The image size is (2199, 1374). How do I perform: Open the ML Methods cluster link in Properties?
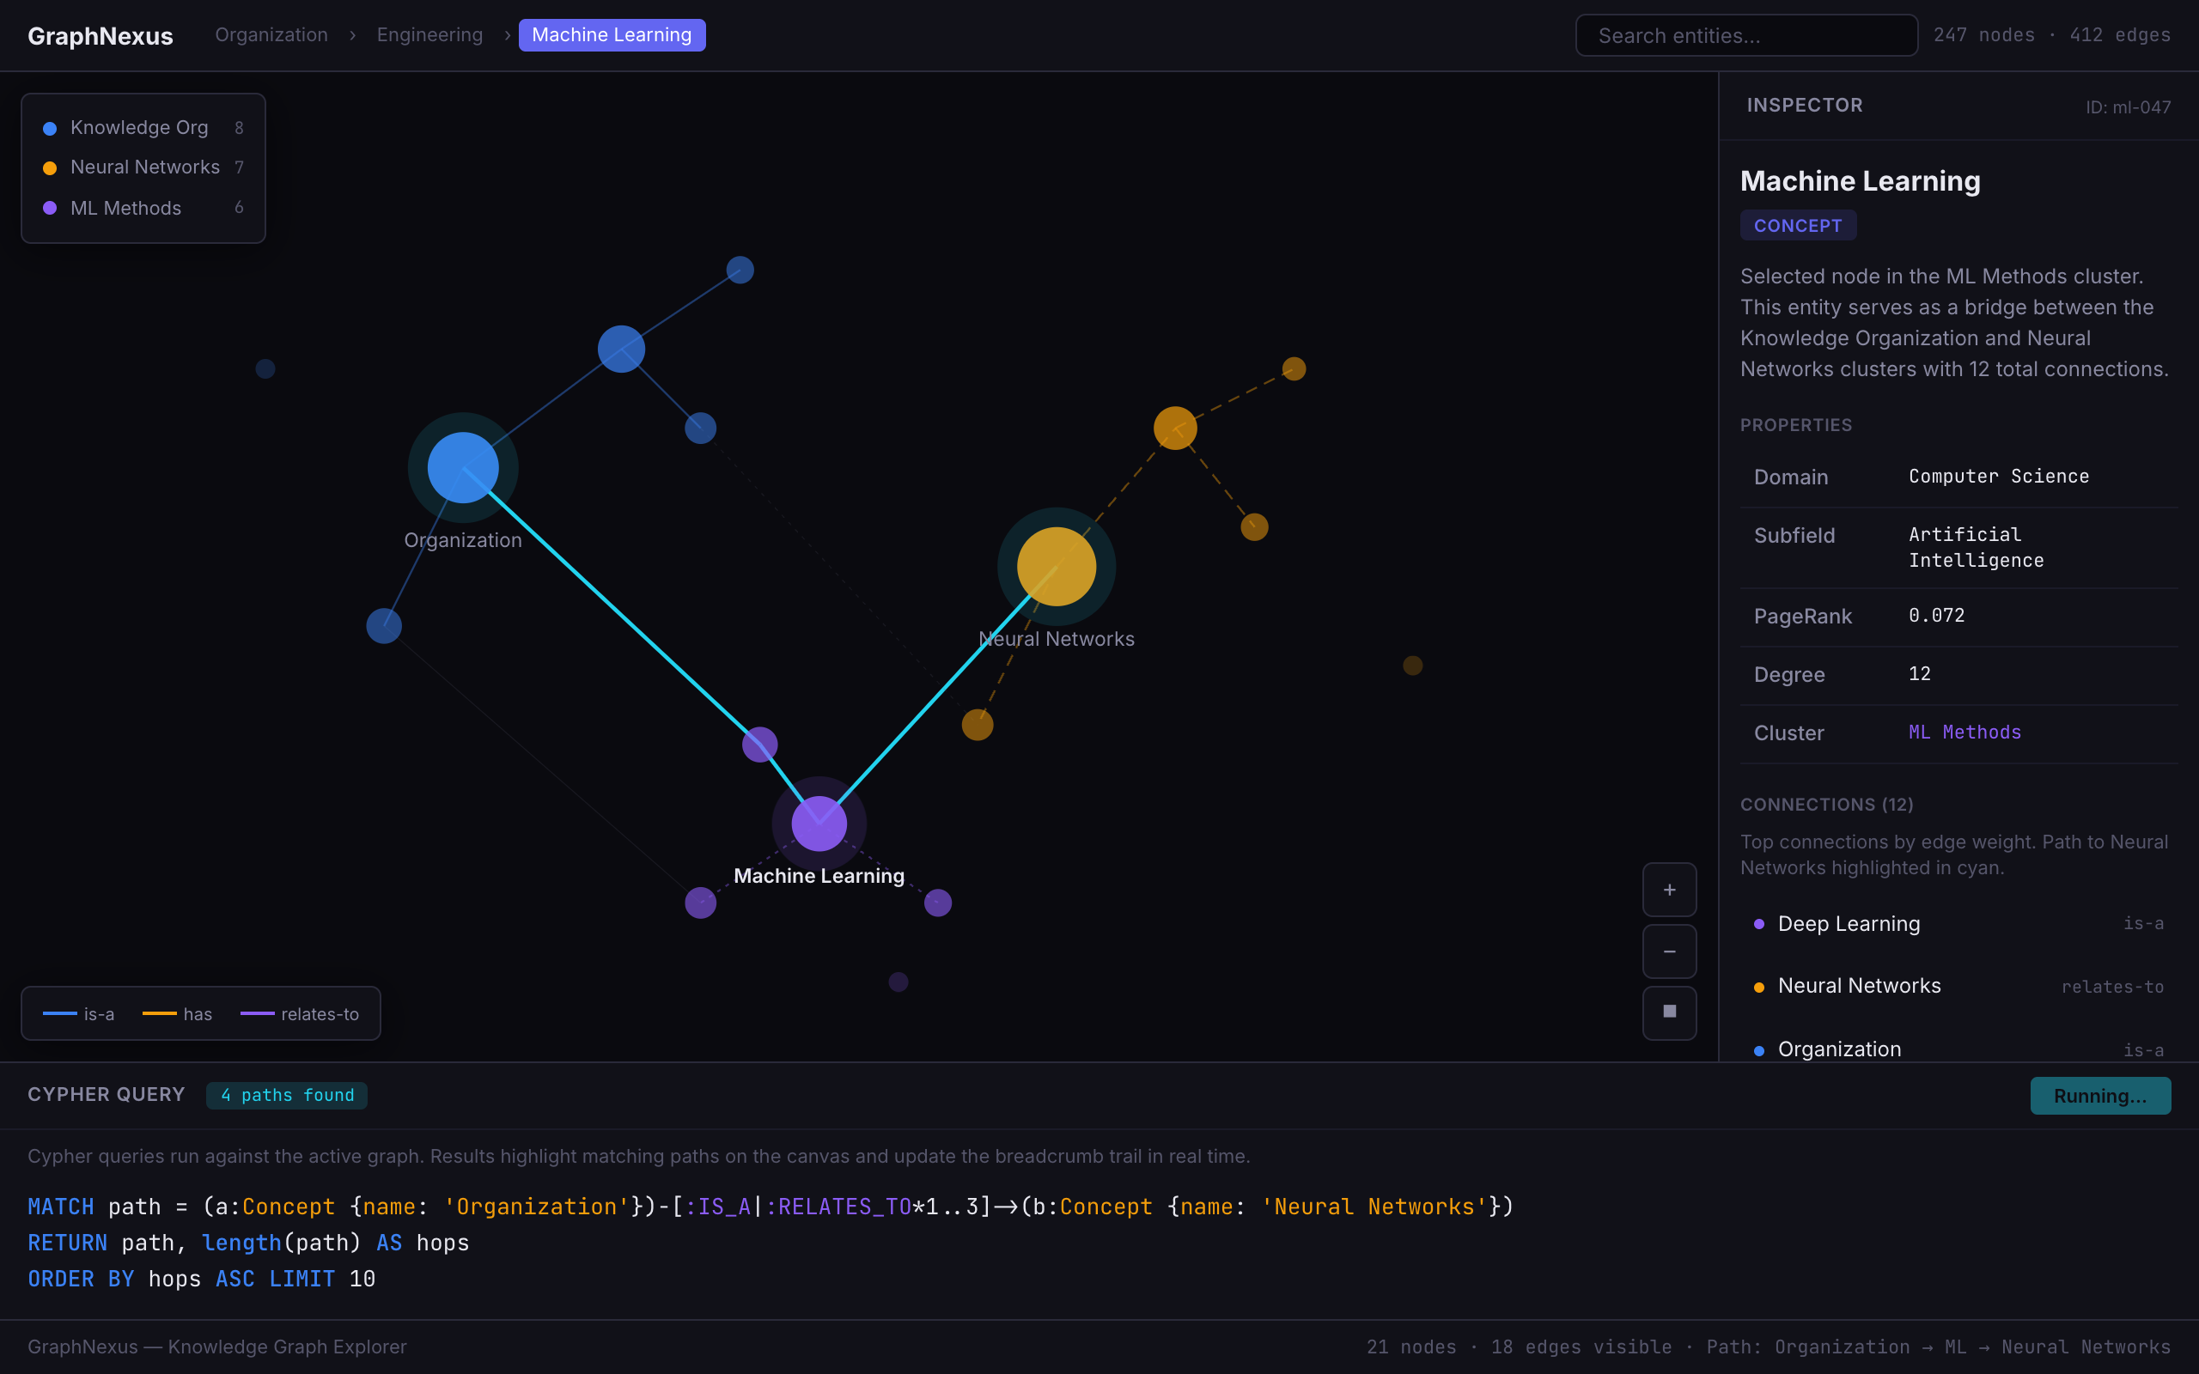point(1964,732)
